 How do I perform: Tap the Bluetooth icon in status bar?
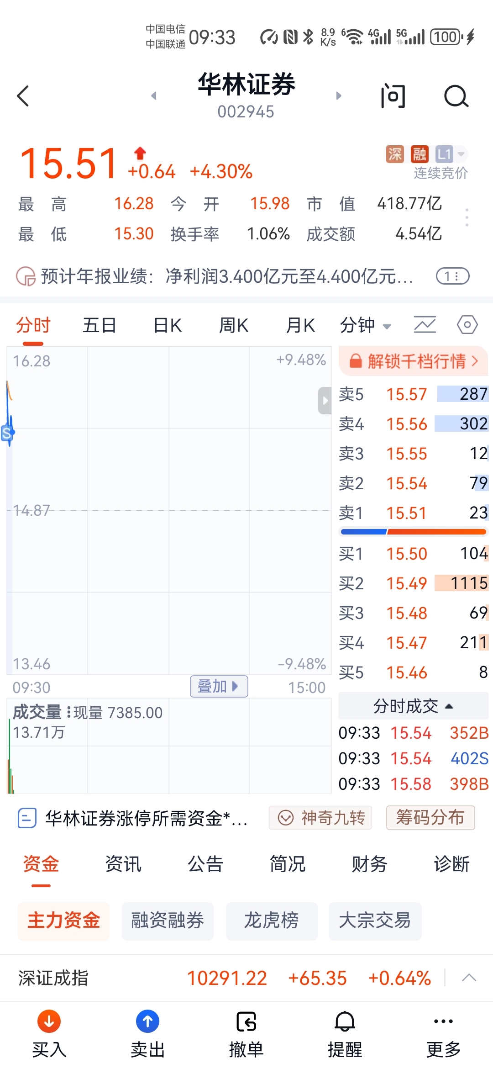coord(309,37)
